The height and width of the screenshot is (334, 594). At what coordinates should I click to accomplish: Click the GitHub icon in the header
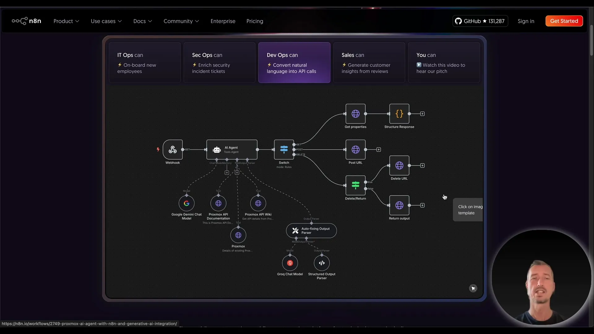coord(458,21)
